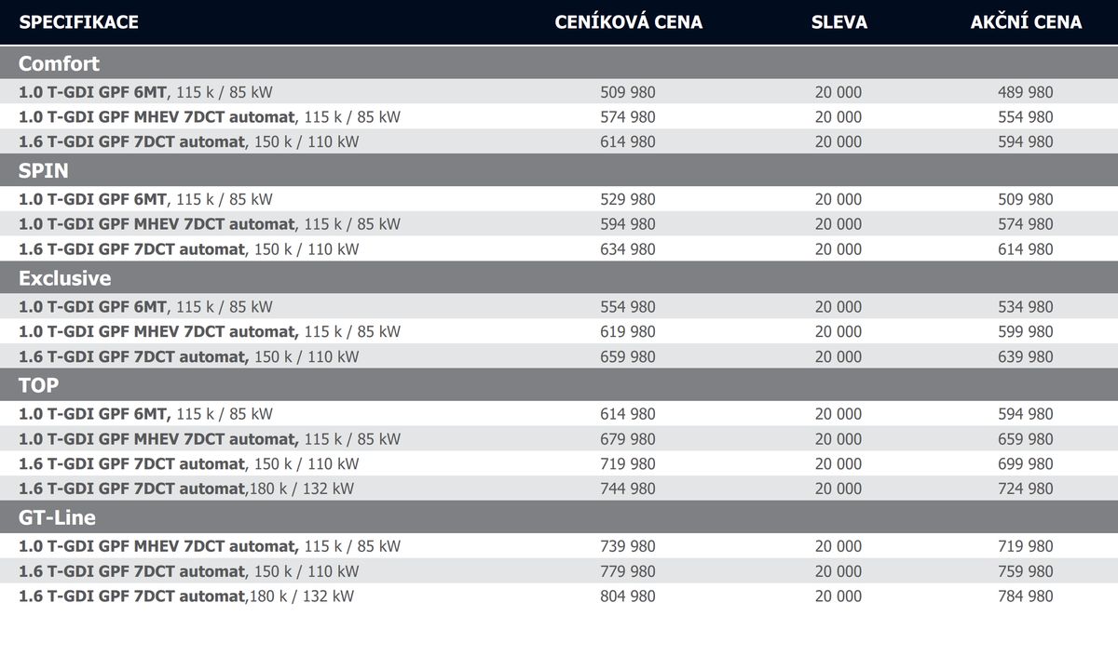Select the Comfort trim section heading
Viewport: 1118px width, 656px height.
tap(59, 64)
